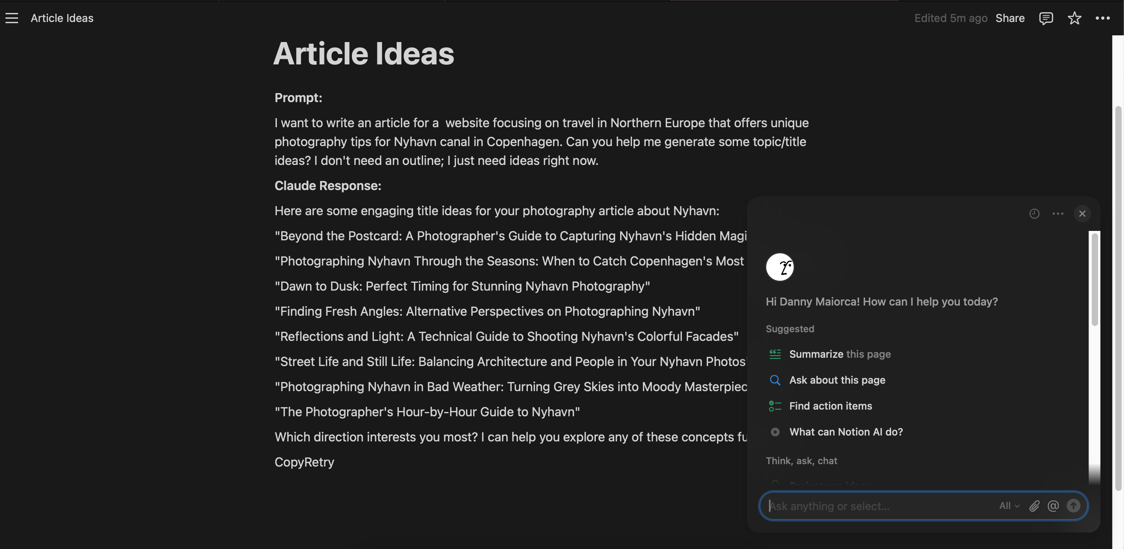Collapse the Suggested section

(x=790, y=329)
